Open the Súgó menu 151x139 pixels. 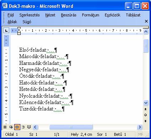(27, 22)
